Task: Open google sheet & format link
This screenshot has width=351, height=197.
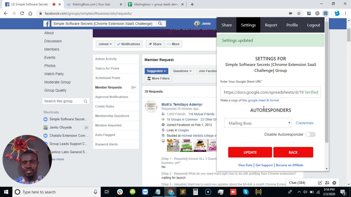Action: click(263, 100)
